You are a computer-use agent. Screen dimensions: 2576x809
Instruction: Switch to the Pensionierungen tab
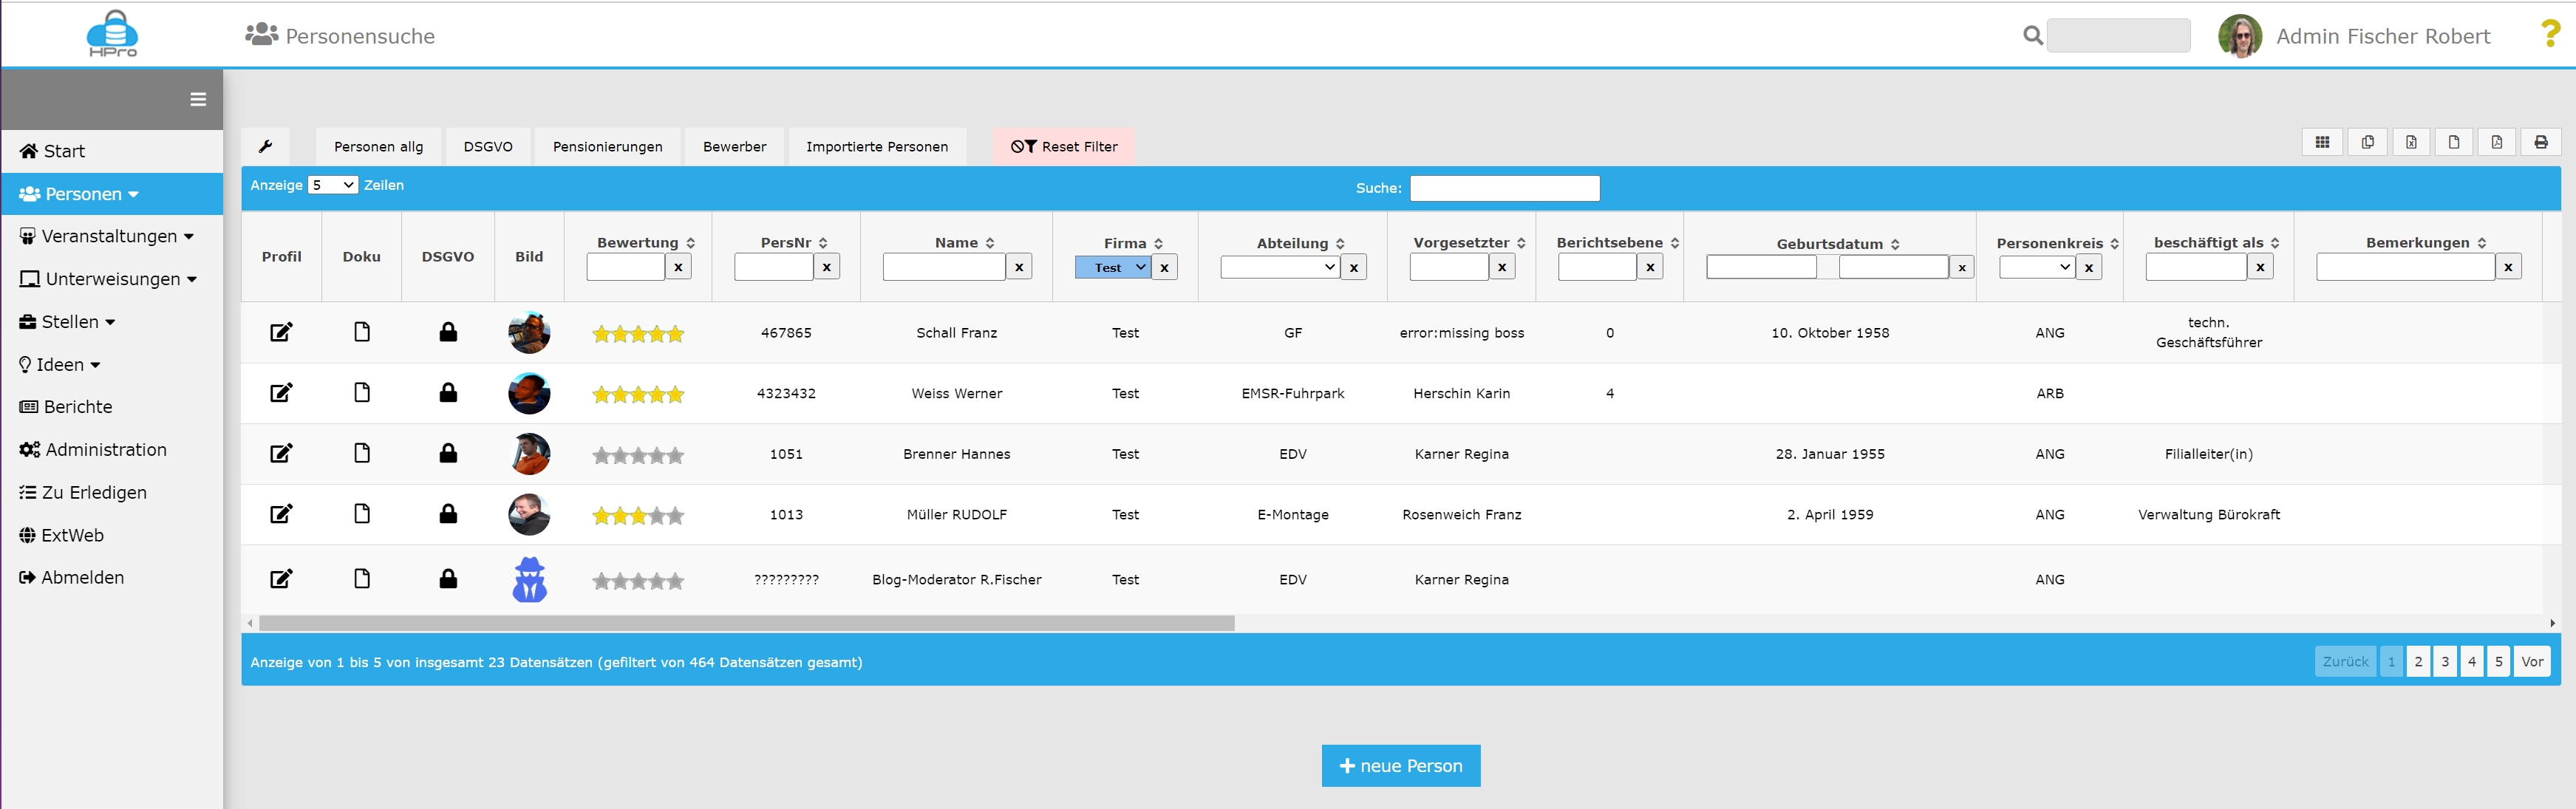[x=607, y=147]
